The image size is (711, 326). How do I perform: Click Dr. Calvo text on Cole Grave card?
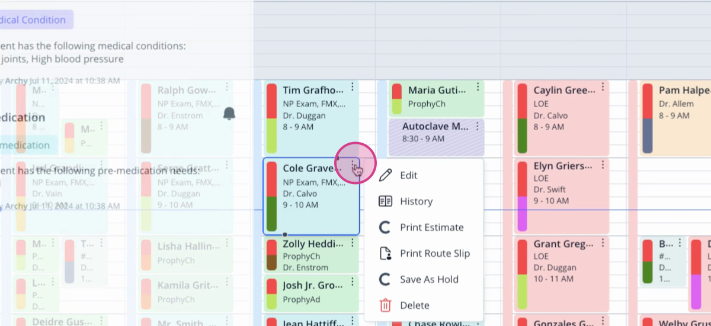[x=300, y=193]
